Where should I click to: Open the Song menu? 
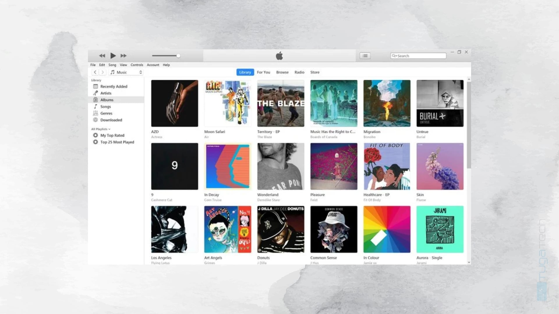coord(112,65)
